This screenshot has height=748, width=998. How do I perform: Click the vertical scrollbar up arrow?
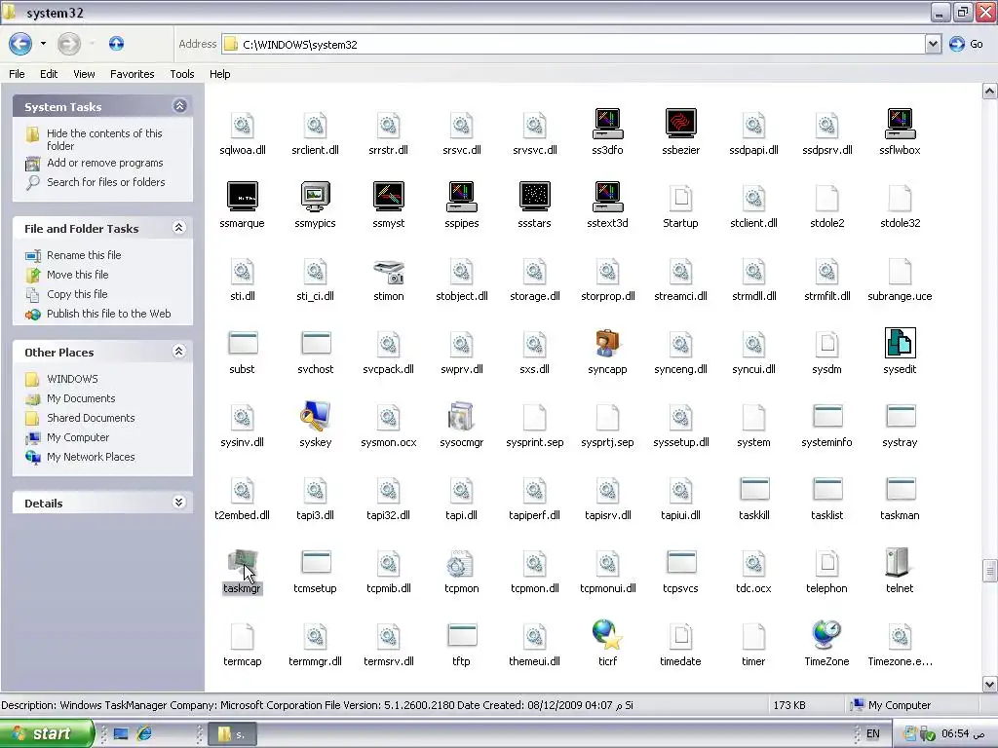[x=989, y=91]
